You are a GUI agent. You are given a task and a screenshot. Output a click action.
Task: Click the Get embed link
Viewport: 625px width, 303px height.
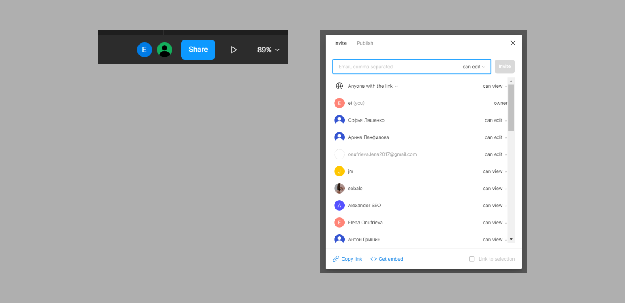387,259
